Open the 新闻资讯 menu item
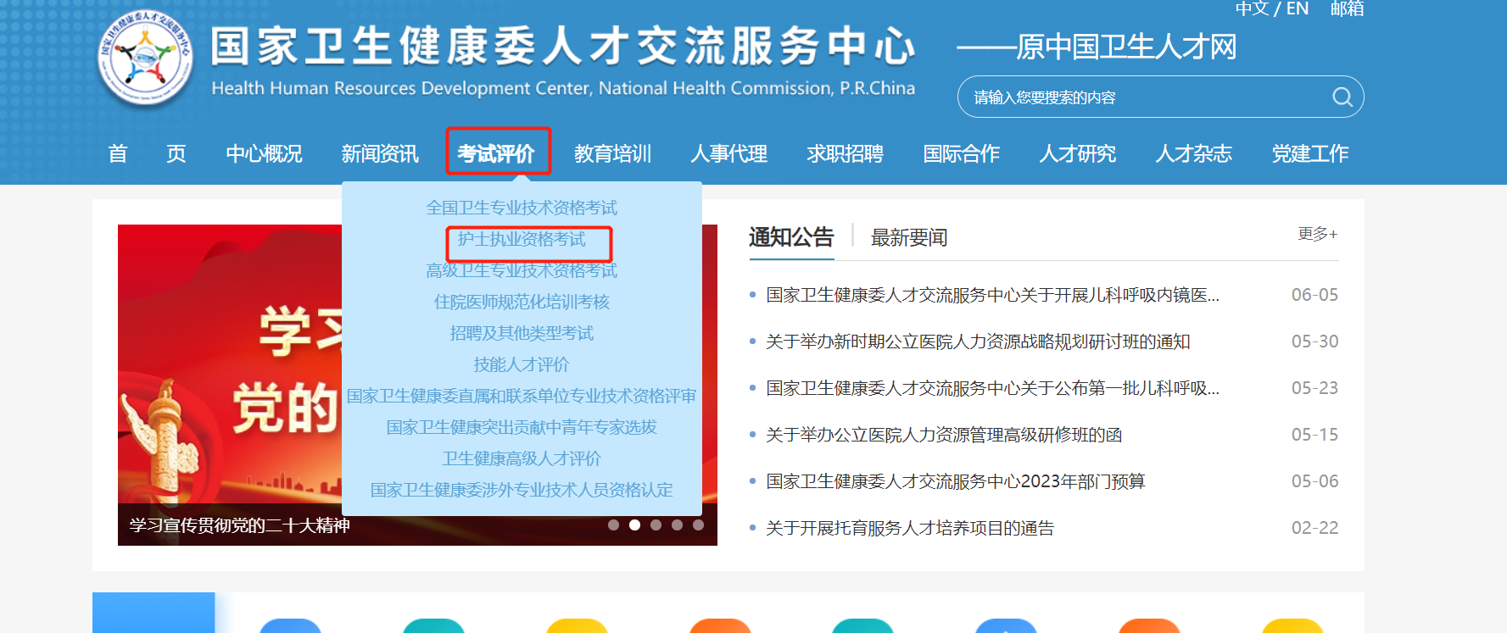 [380, 153]
